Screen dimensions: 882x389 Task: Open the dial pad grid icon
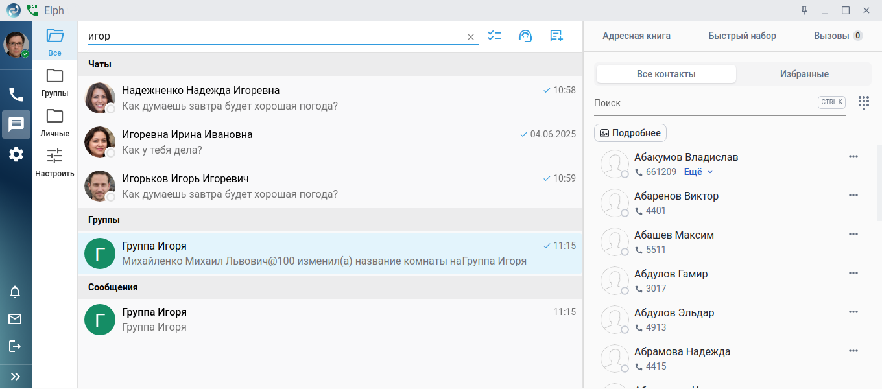[x=863, y=102]
